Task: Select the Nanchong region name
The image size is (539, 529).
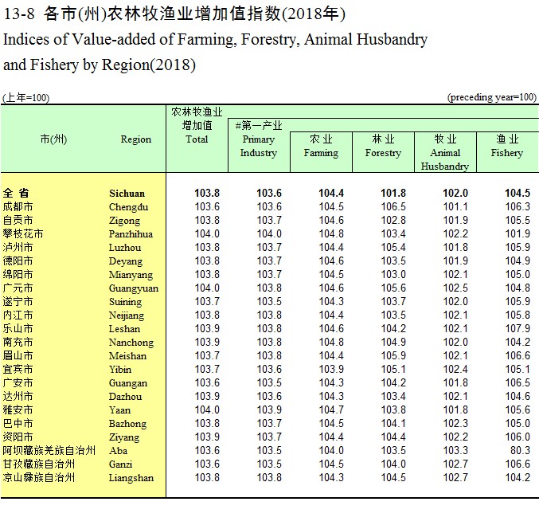Action: [131, 343]
